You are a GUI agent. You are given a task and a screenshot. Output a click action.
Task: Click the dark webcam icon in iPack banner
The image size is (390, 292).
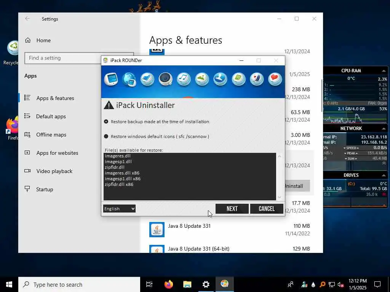coord(166,79)
